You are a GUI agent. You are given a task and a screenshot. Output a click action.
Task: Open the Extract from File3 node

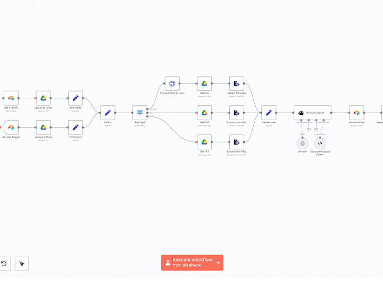pos(237,142)
